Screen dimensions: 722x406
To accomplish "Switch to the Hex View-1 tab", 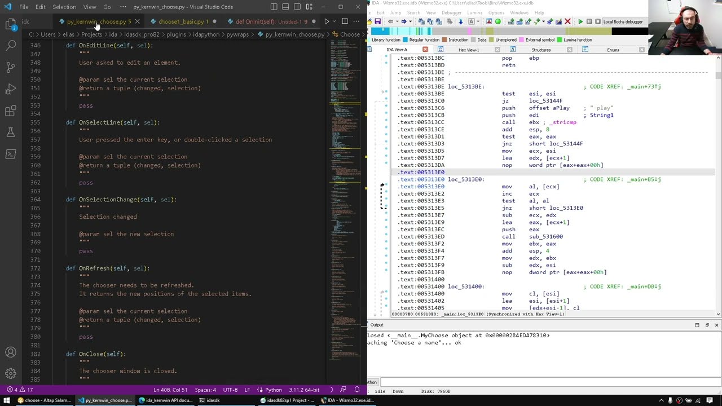I will (469, 50).
